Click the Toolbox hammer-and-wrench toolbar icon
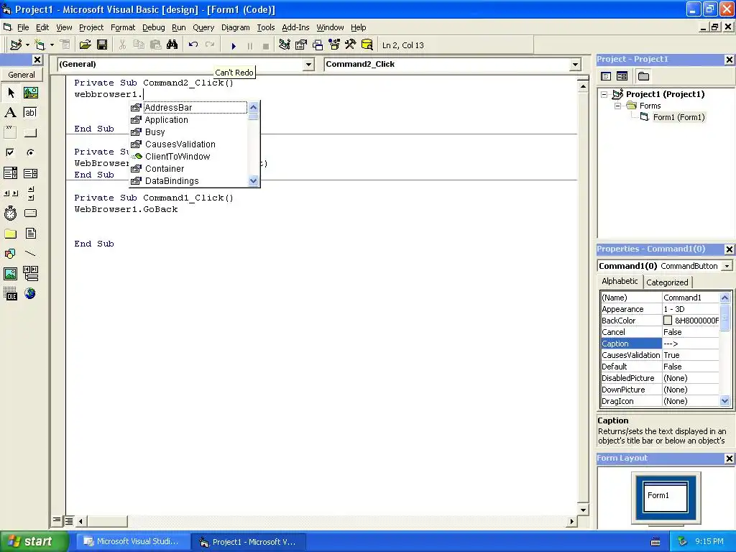This screenshot has width=736, height=552. coord(351,45)
